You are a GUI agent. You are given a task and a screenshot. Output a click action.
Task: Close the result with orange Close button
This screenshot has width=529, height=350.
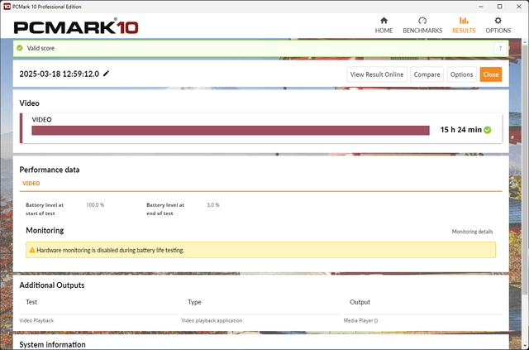(491, 74)
